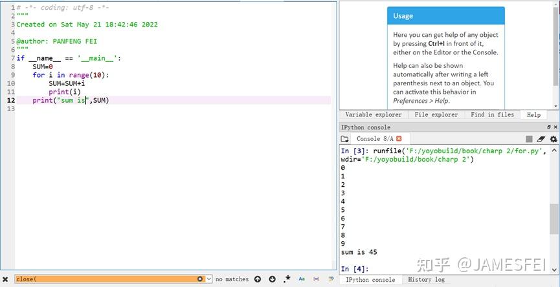Select the IPython console bottom tab
This screenshot has width=560, height=287.
[x=370, y=280]
